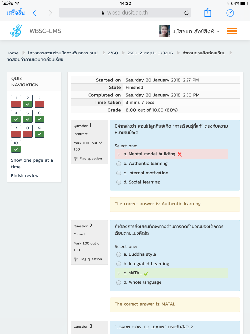Viewport: 250px width, 334px height.
Task: Click Show one page at a time
Action: (32, 163)
